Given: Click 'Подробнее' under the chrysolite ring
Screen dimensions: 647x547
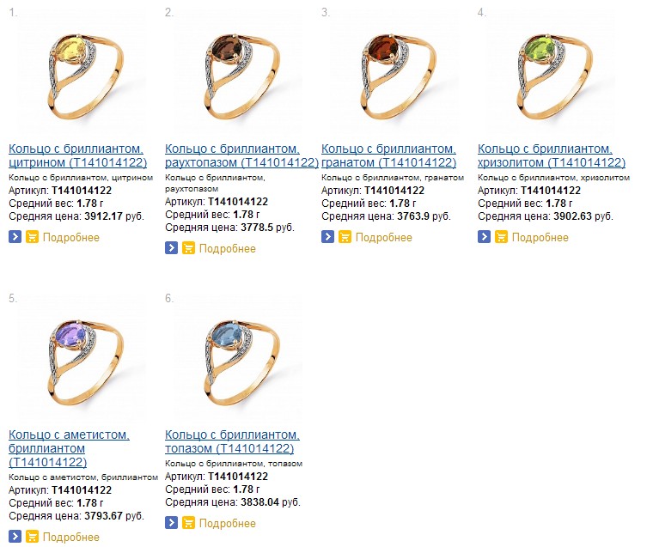Looking at the screenshot, I should [540, 237].
